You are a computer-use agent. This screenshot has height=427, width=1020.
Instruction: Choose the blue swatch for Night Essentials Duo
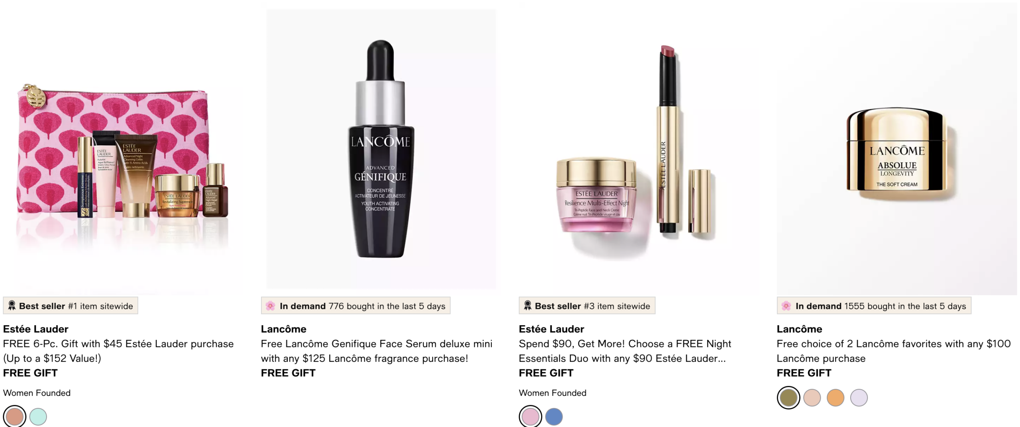point(554,417)
